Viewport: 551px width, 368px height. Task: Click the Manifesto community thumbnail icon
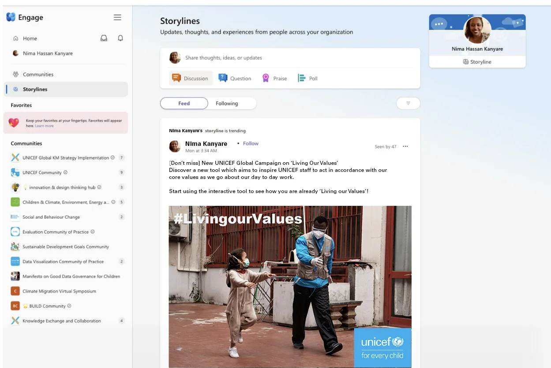tap(15, 276)
